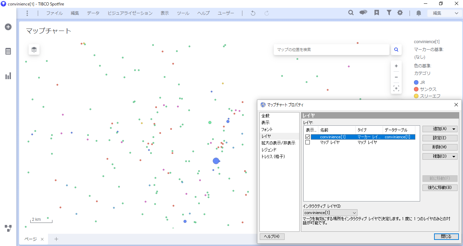Click the データテーブル column header
The image size is (463, 246).
click(399, 130)
